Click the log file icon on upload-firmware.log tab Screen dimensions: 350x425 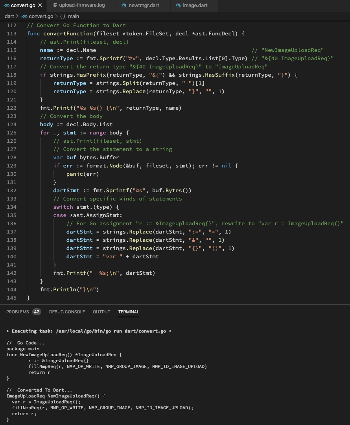pos(55,5)
